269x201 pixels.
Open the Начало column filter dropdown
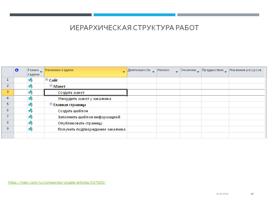click(177, 72)
